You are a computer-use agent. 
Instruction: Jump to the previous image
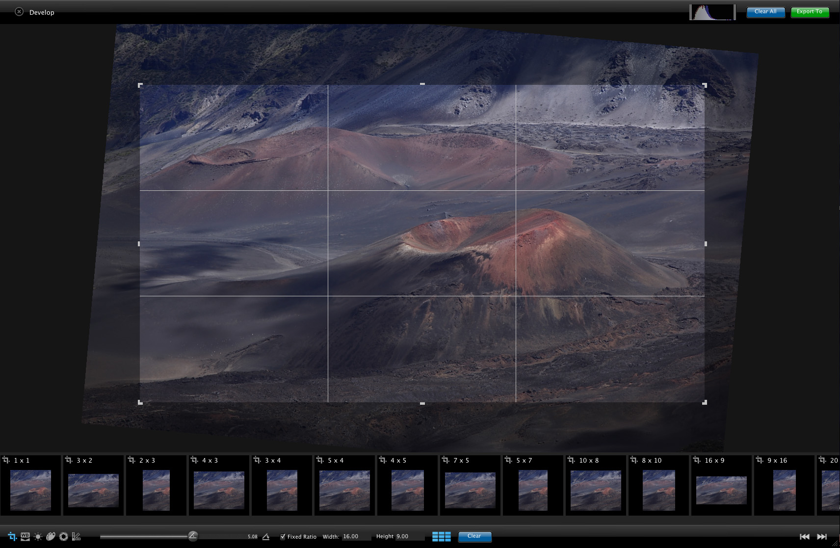(805, 537)
